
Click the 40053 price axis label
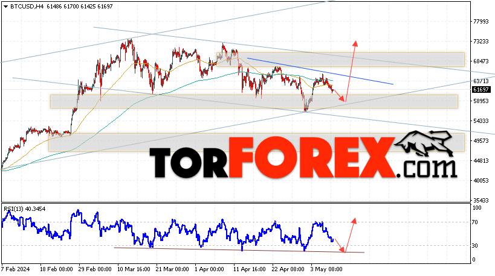[x=480, y=180]
